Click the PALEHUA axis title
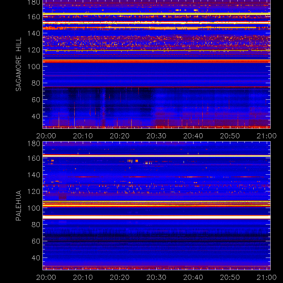This screenshot has width=283, height=283. tap(18, 206)
